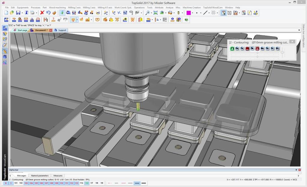Open the Machines Creation menu
Screen dimensions: 307x187
(x=192, y=7)
